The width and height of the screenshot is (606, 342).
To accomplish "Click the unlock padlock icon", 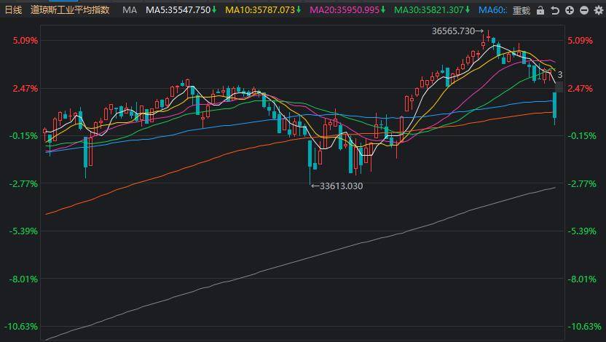I will (540, 10).
